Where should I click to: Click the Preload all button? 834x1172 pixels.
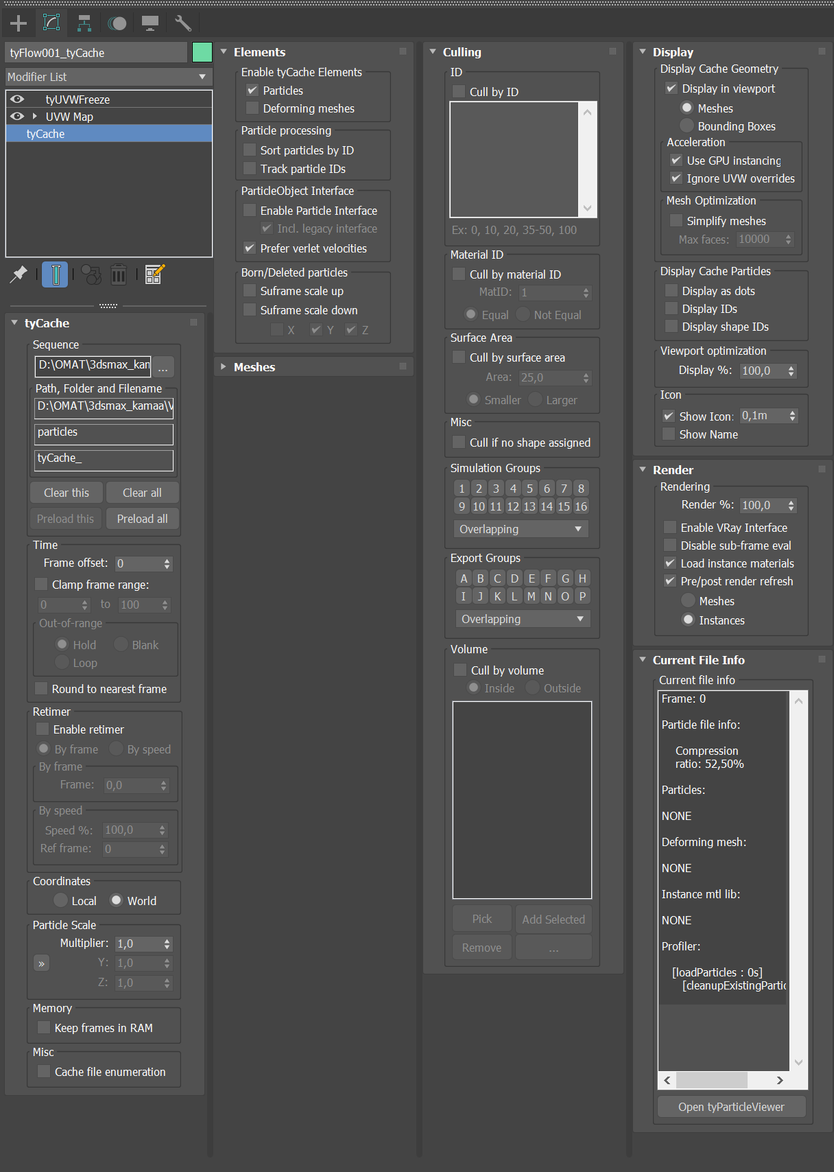[142, 519]
